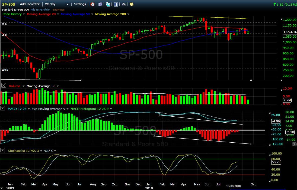Select the histogram trendline end handle near October

[x=251, y=144]
